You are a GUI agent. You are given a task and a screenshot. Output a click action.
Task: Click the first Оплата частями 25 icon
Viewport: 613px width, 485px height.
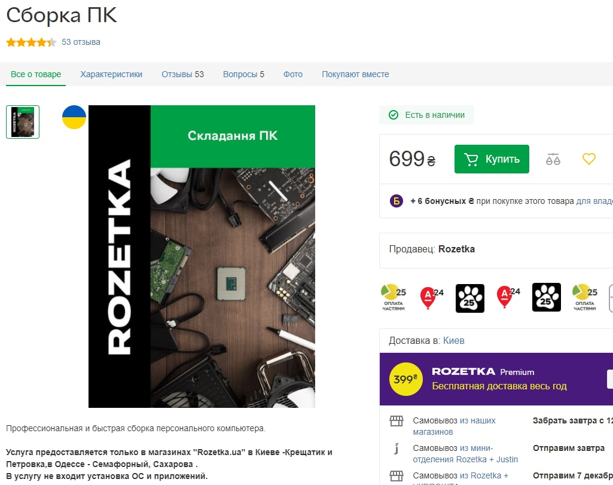[394, 298]
